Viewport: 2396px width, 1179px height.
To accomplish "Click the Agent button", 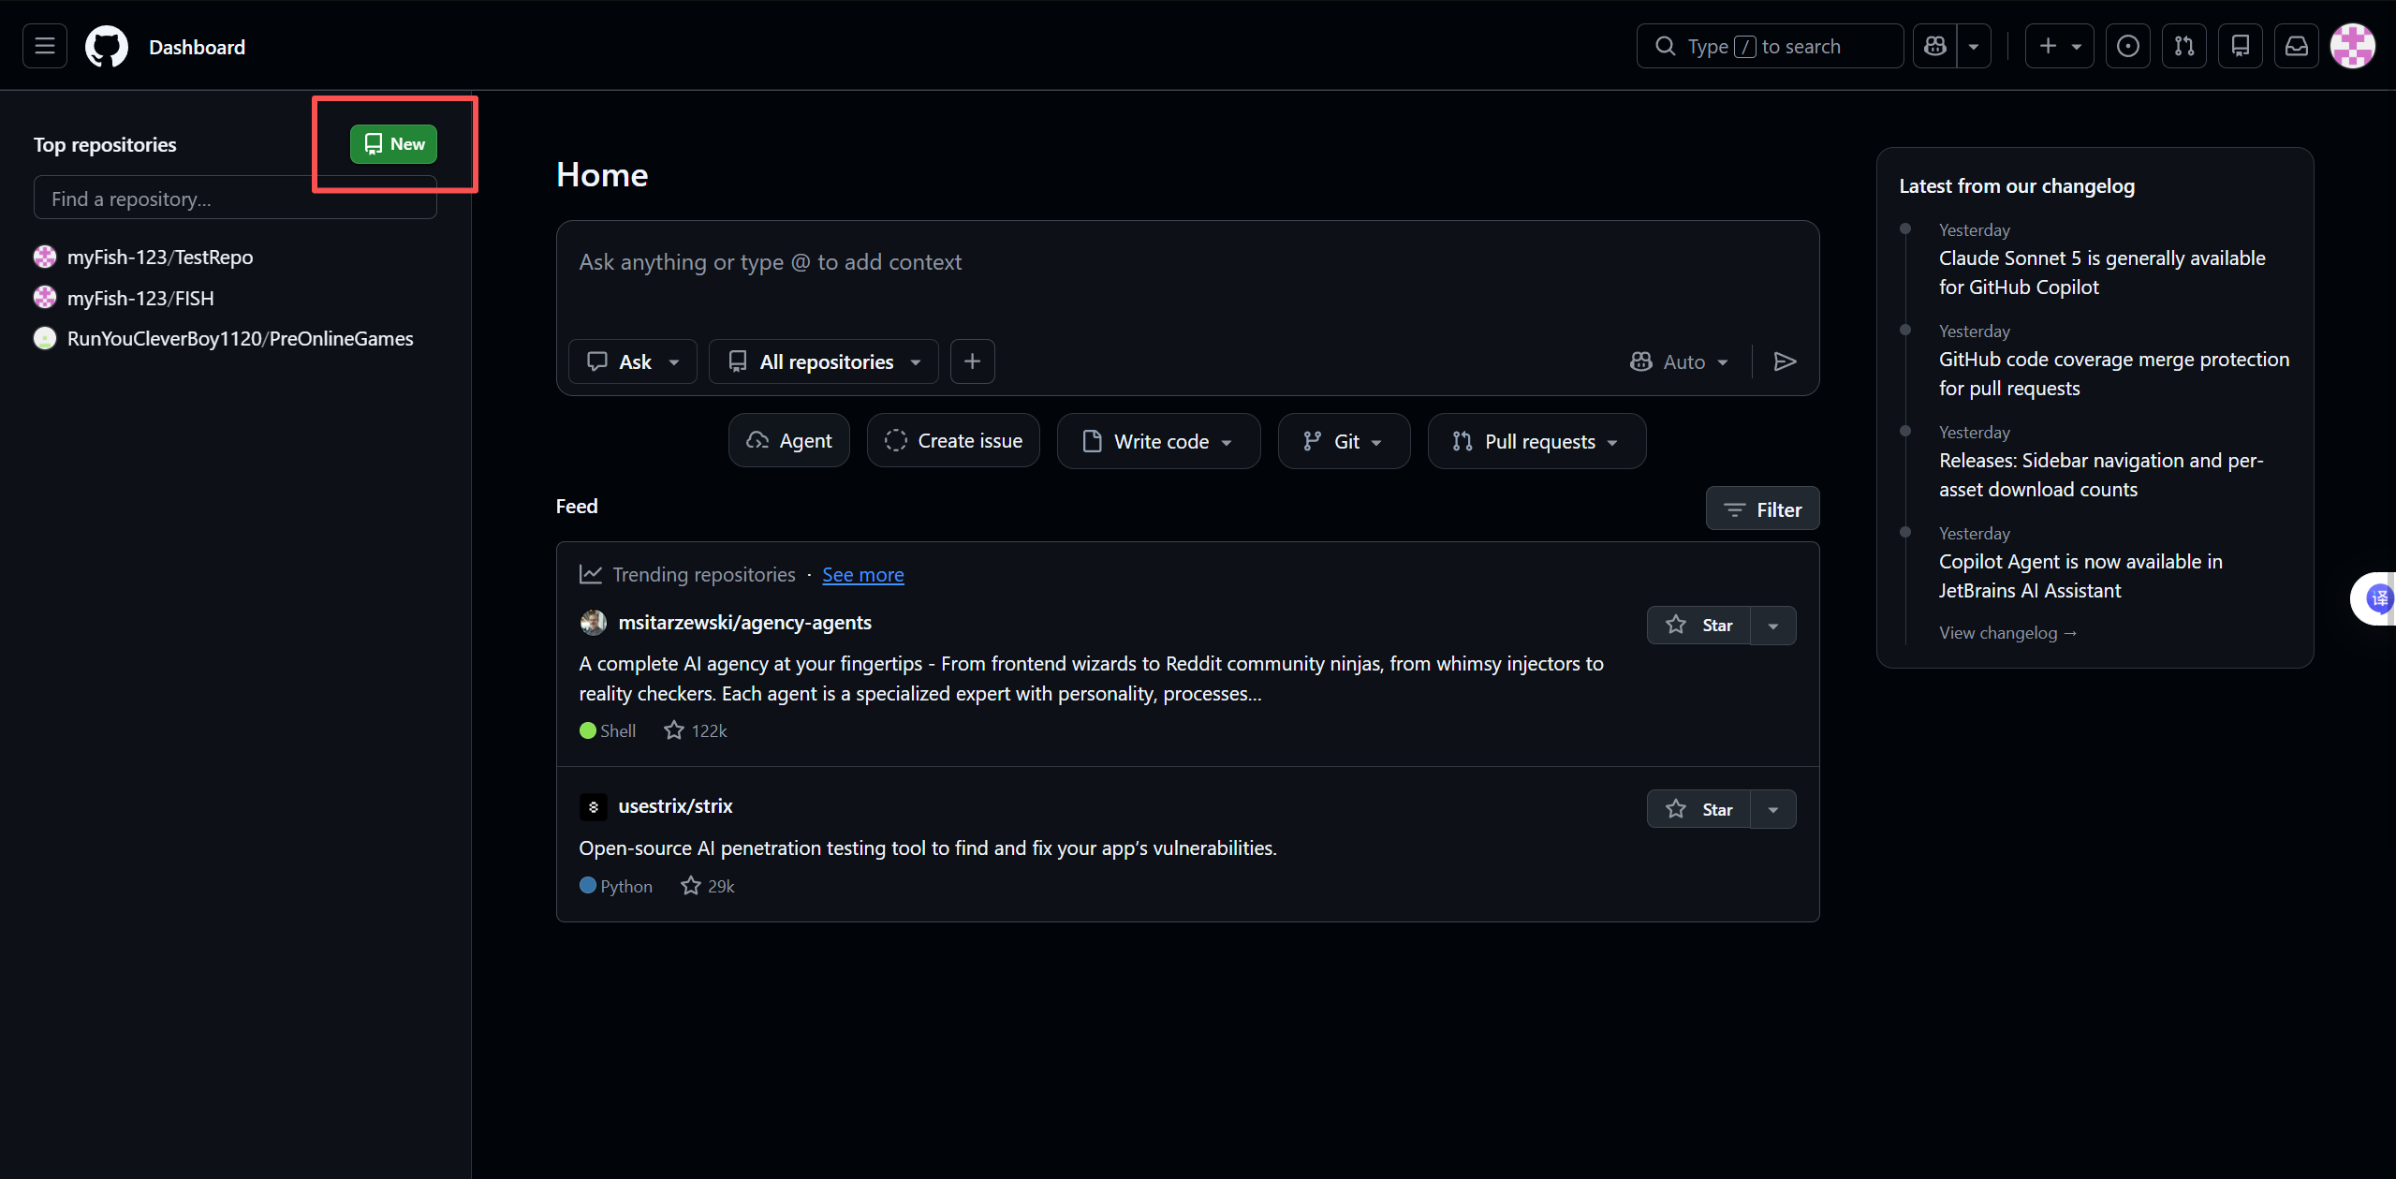I will coord(789,441).
